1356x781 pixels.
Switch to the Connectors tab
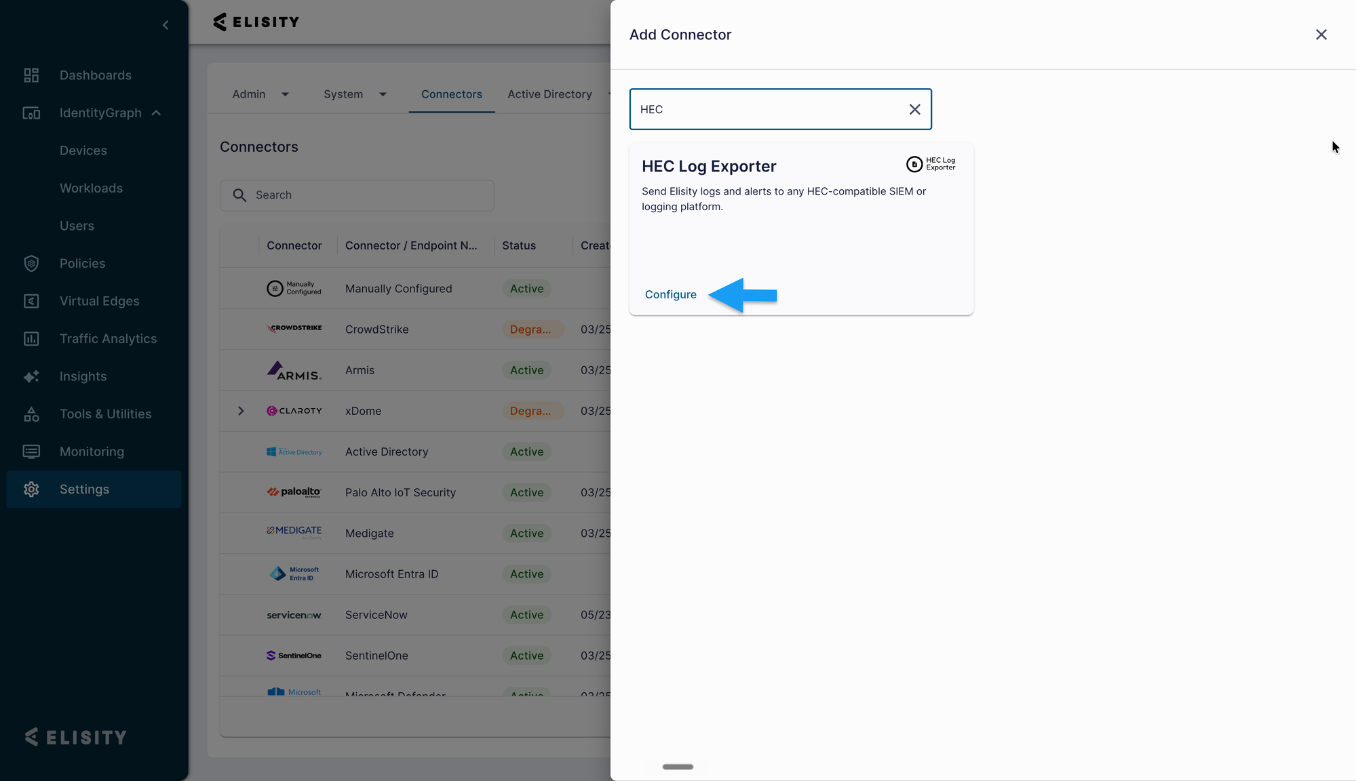(452, 94)
